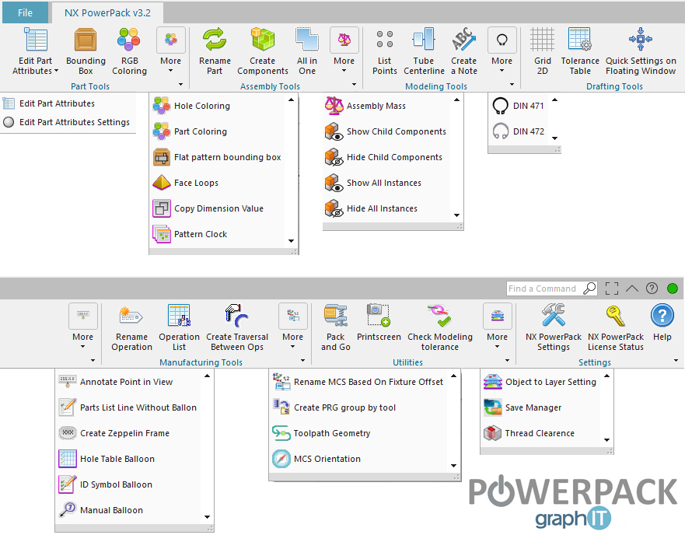The width and height of the screenshot is (685, 542).
Task: Open List Points tool
Action: 384,51
